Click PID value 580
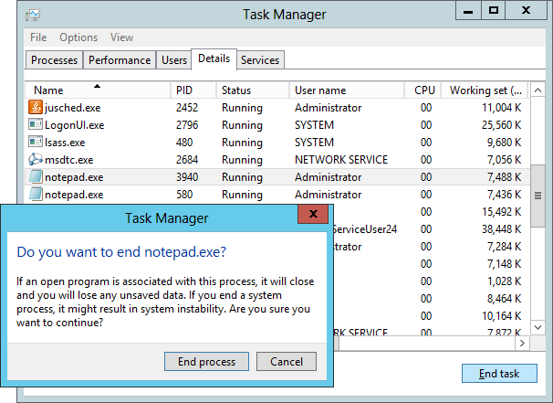Image resolution: width=553 pixels, height=403 pixels. 184,195
